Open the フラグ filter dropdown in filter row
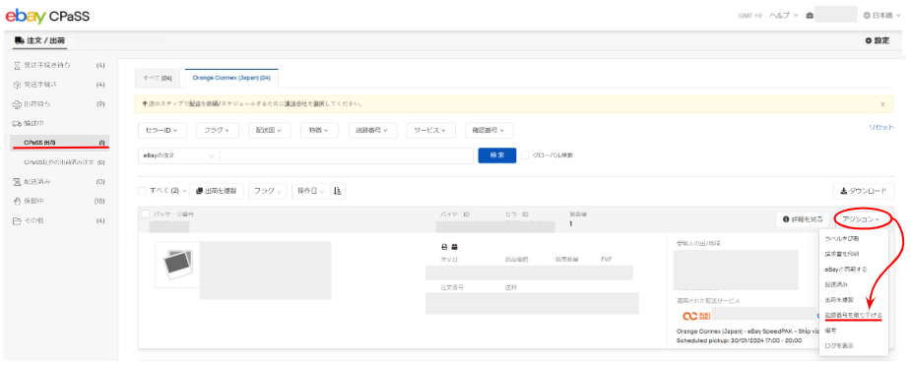The height and width of the screenshot is (366, 911). pos(218,131)
